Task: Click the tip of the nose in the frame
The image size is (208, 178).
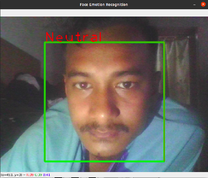Action: (103, 114)
